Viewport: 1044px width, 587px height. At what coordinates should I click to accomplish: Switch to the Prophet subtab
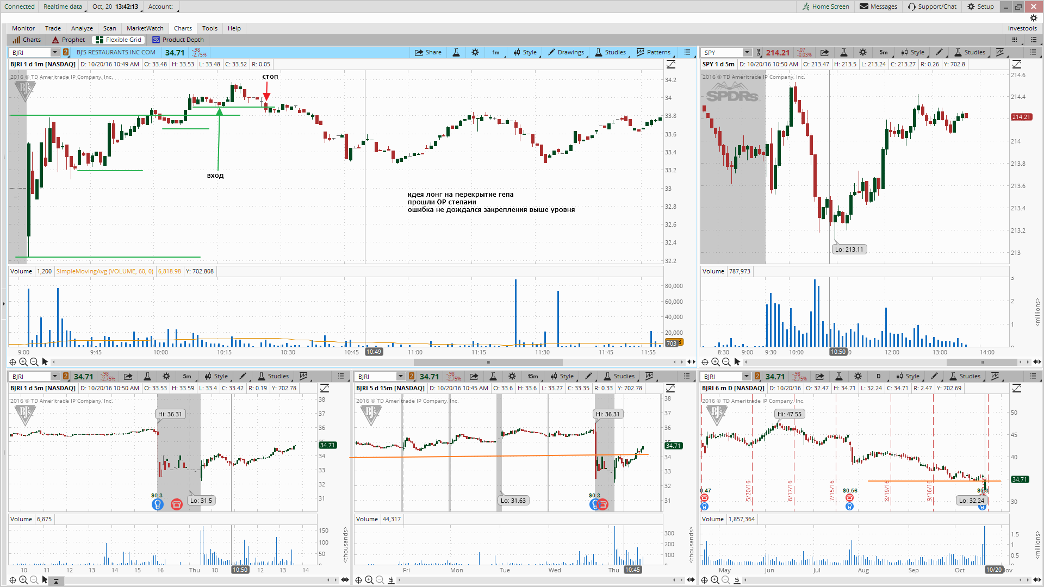pos(69,40)
